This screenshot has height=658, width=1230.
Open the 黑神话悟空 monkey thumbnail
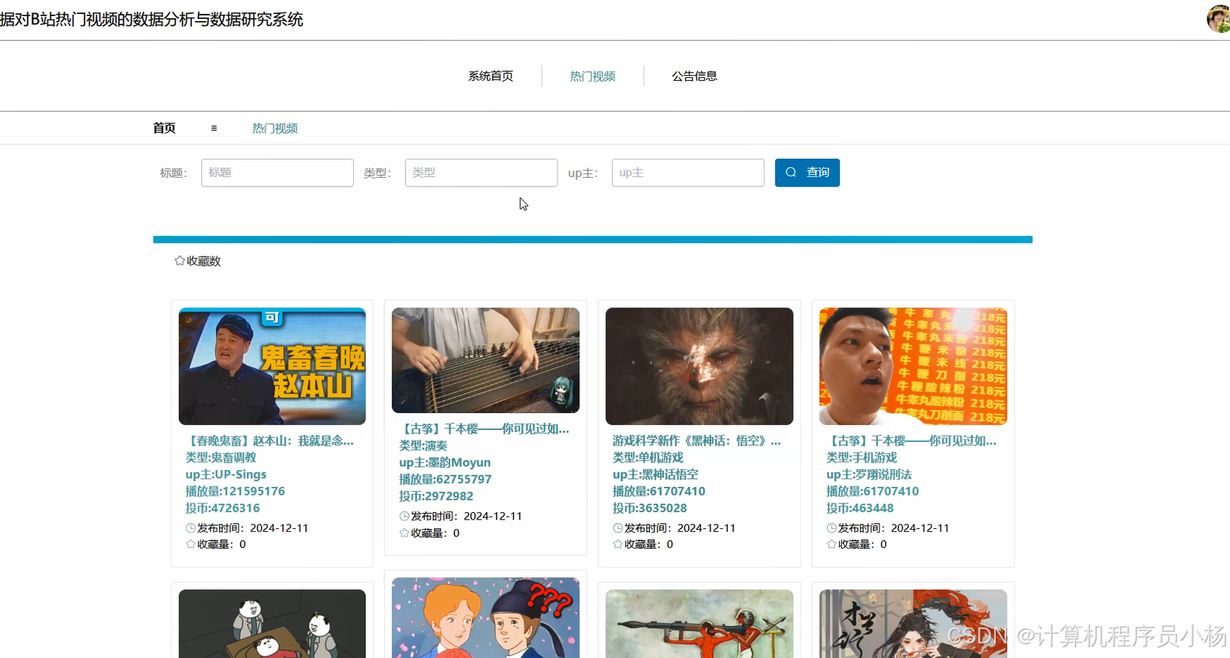click(699, 366)
